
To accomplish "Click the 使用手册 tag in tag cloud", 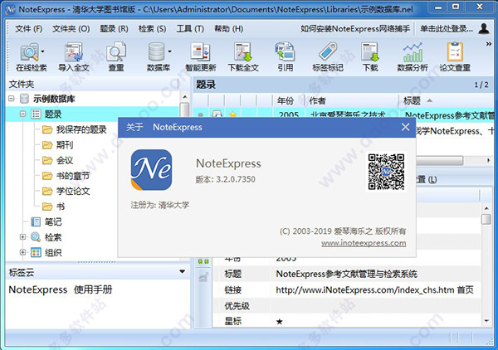I will pyautogui.click(x=93, y=289).
